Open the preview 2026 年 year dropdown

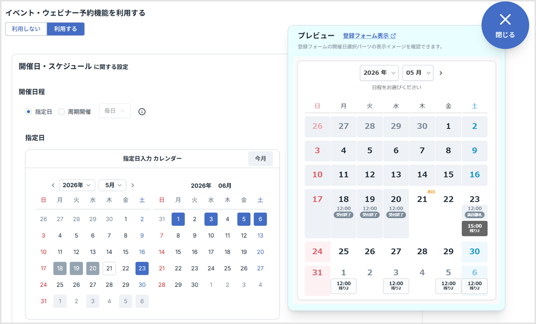[x=379, y=73]
